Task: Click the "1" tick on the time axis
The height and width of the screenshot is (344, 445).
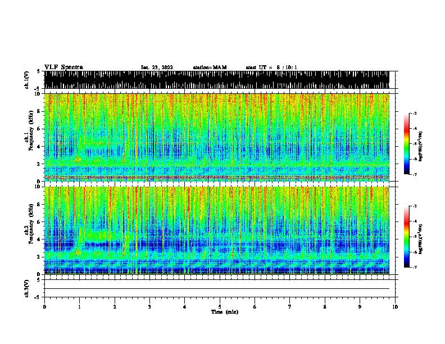Action: coord(79,306)
